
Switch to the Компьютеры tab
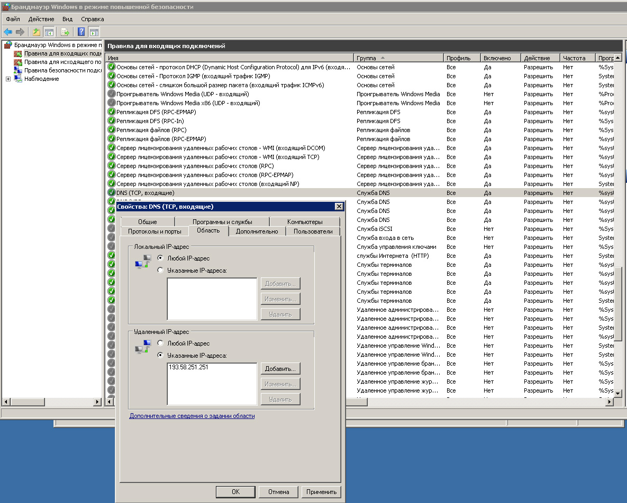point(305,221)
